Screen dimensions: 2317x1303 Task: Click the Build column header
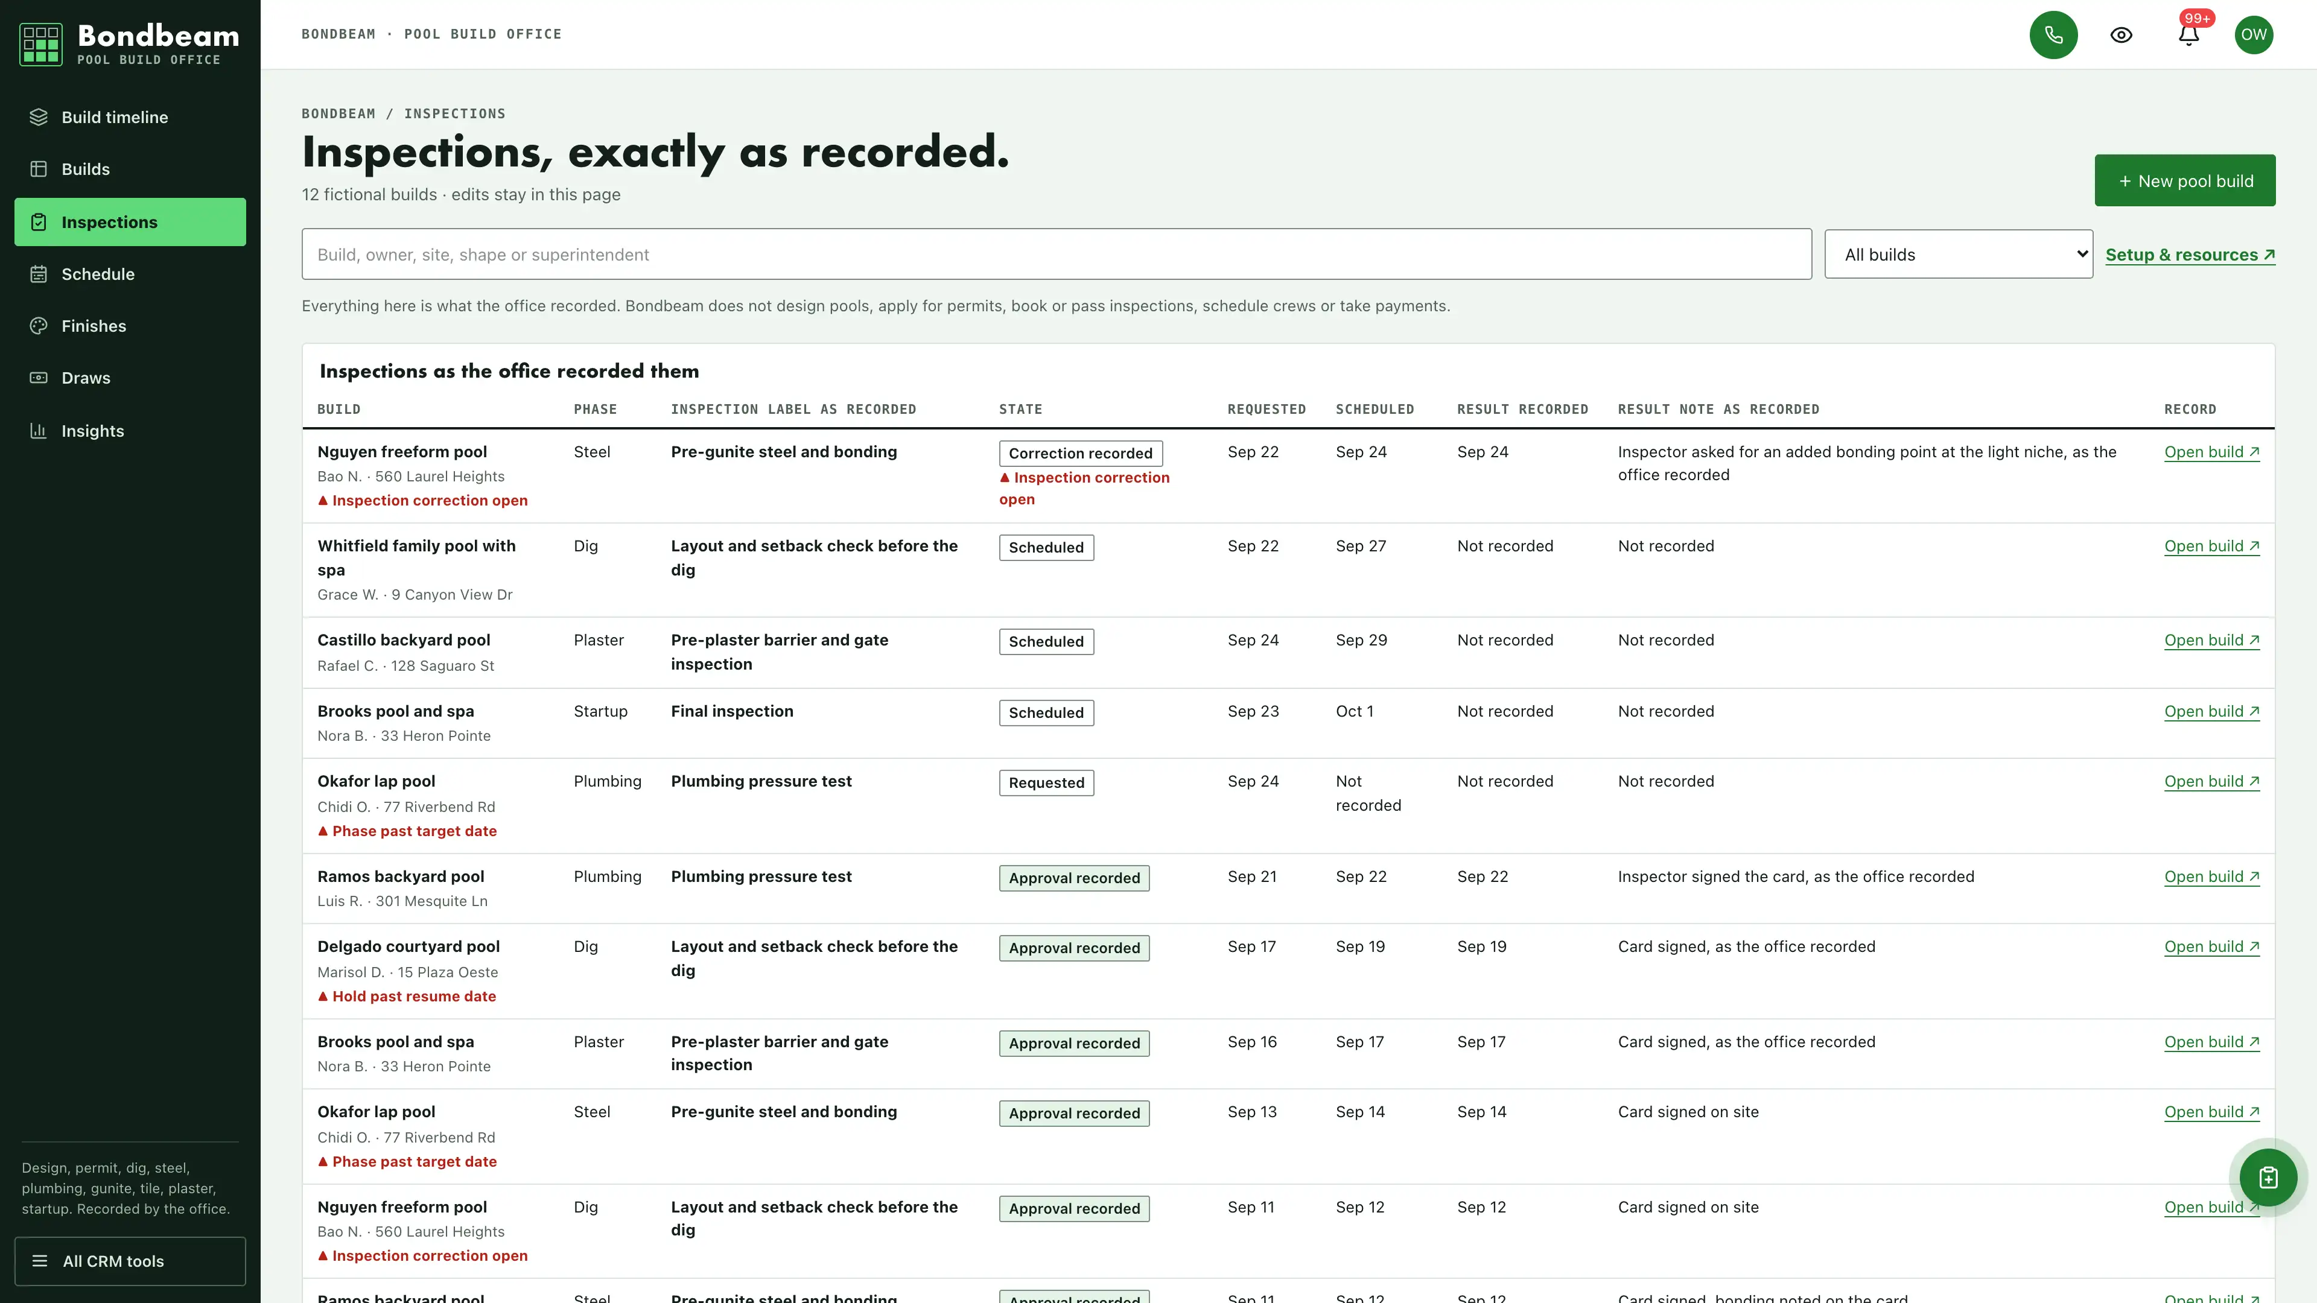(339, 409)
